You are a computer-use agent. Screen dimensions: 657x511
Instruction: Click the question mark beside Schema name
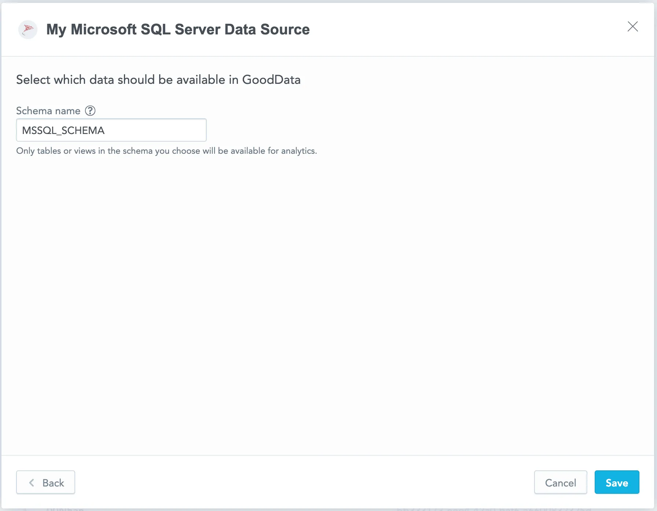coord(90,111)
